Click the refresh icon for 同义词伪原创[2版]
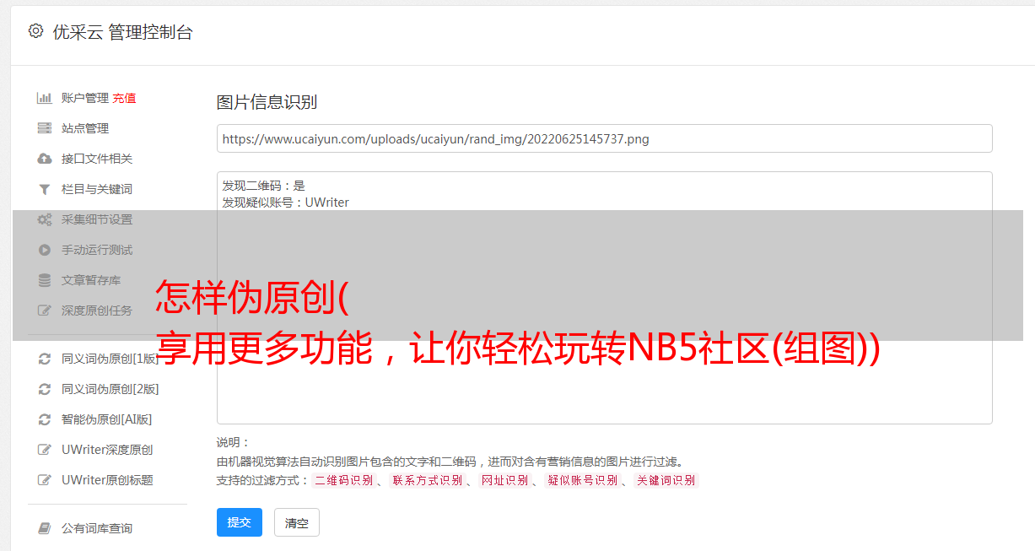Image resolution: width=1035 pixels, height=551 pixels. tap(45, 389)
